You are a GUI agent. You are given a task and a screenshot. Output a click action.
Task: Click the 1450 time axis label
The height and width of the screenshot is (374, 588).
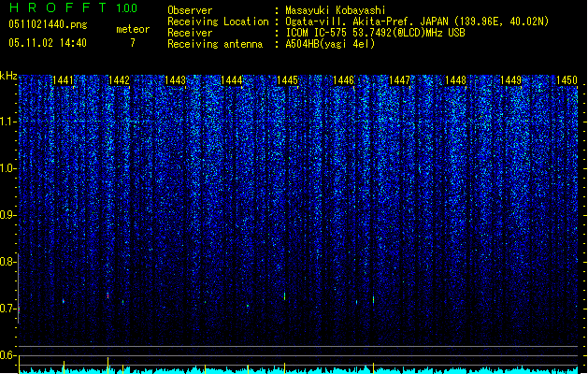coord(566,80)
